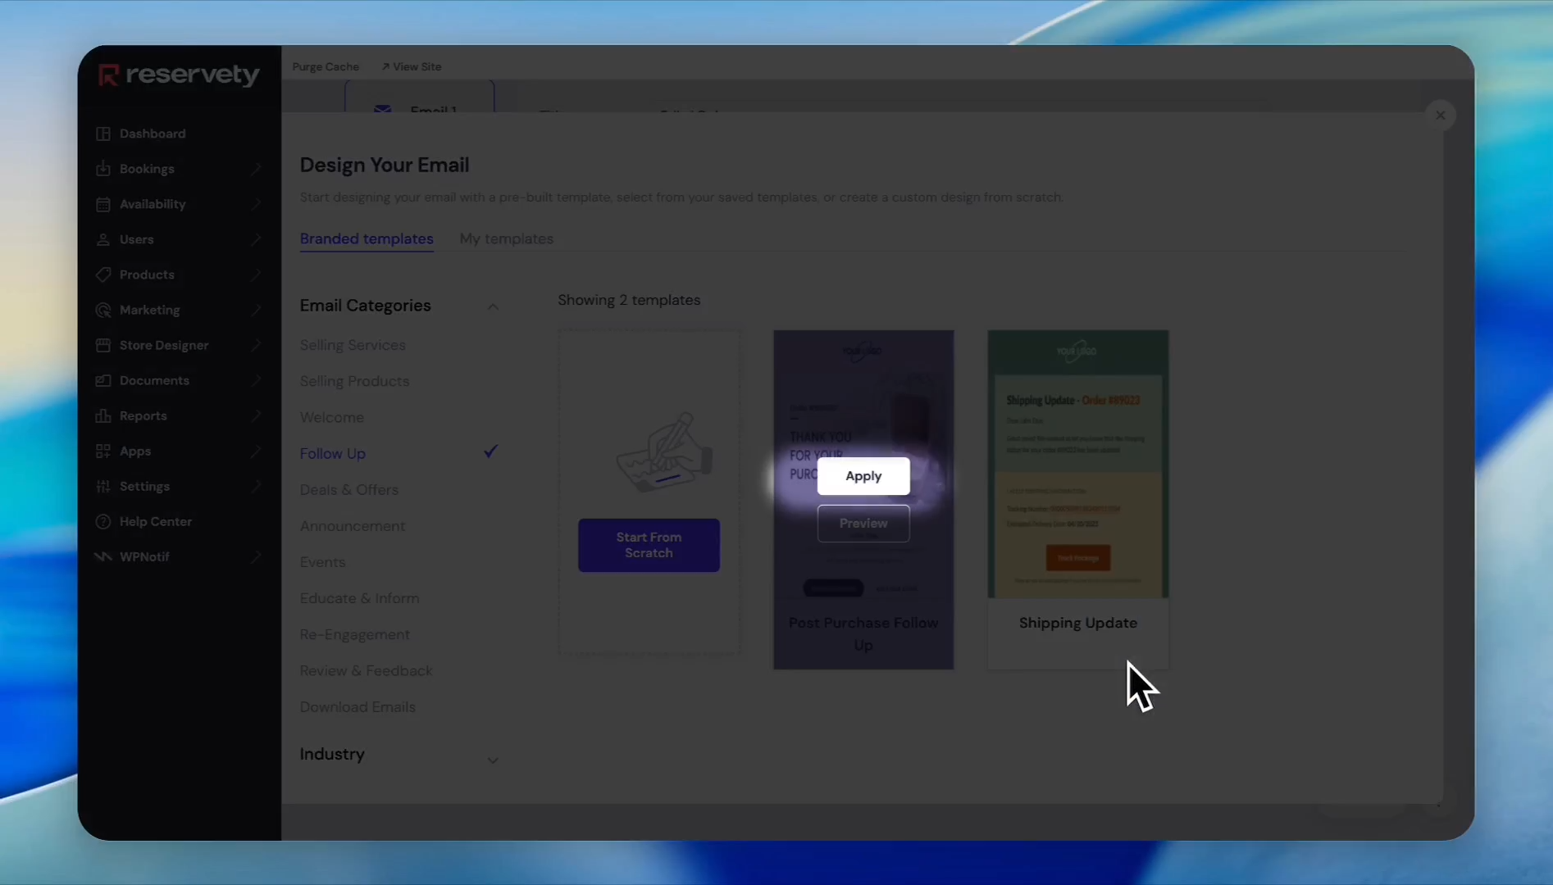The image size is (1553, 885).
Task: Click the Products tag icon
Action: click(x=103, y=275)
